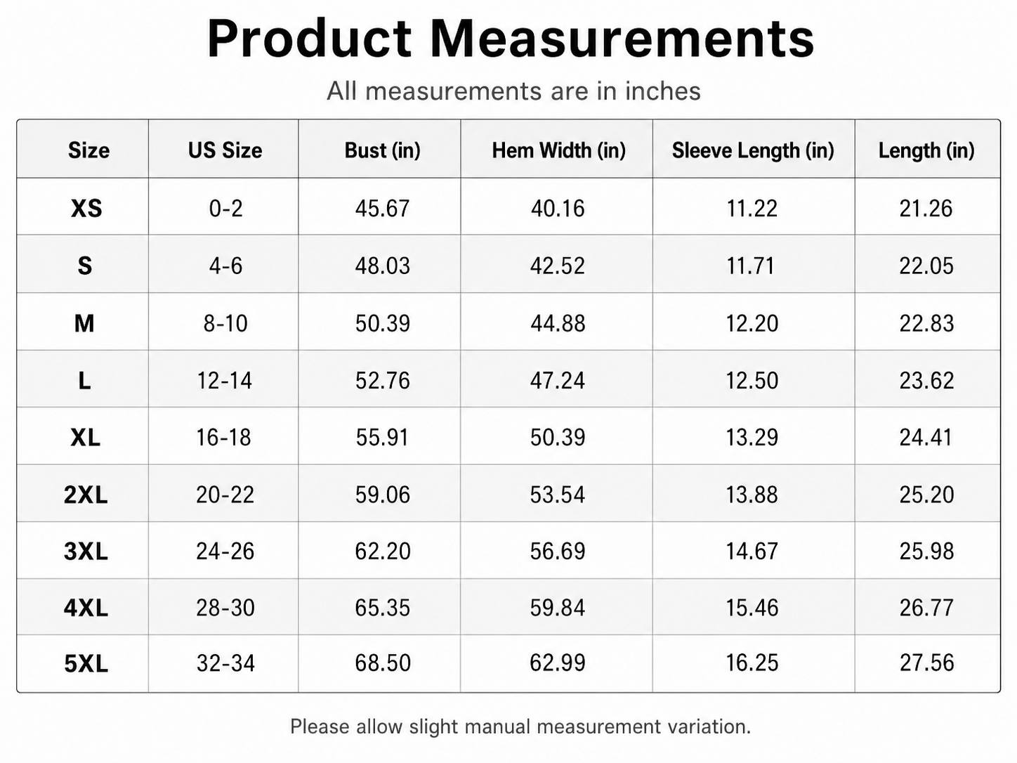Click length value 27.56
The height and width of the screenshot is (763, 1017).
pyautogui.click(x=927, y=663)
